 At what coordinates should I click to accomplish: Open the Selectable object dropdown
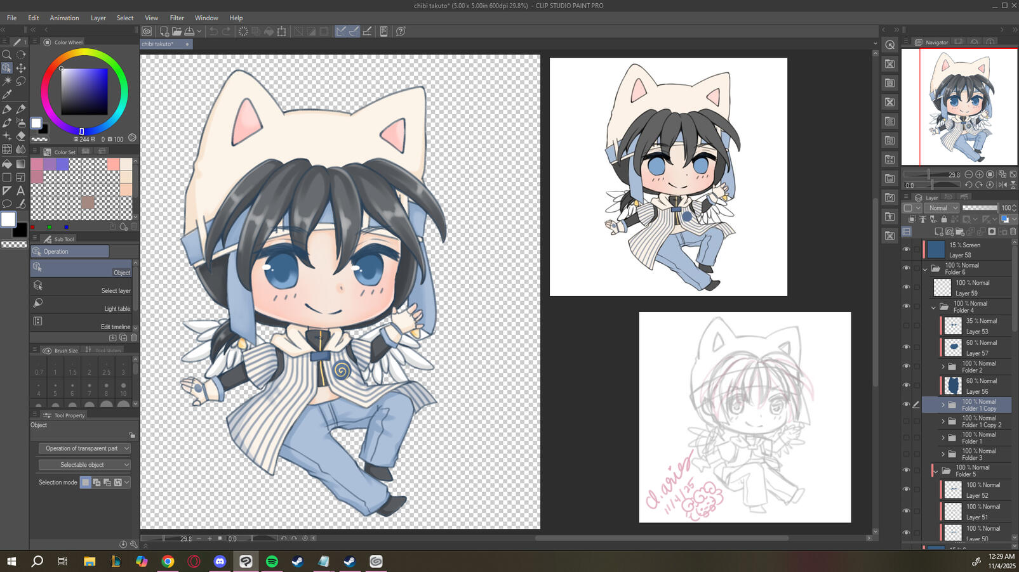(x=84, y=465)
